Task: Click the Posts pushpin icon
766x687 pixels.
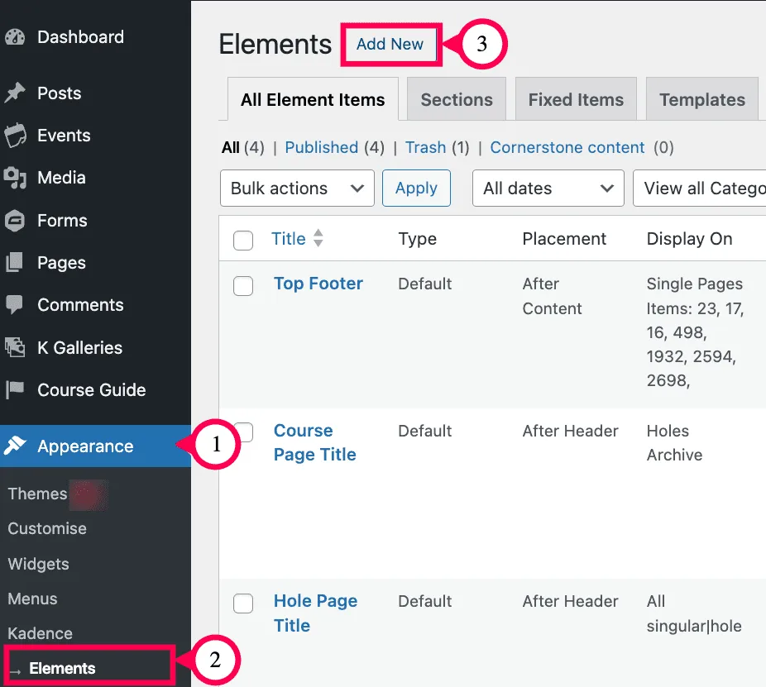Action: 15,93
